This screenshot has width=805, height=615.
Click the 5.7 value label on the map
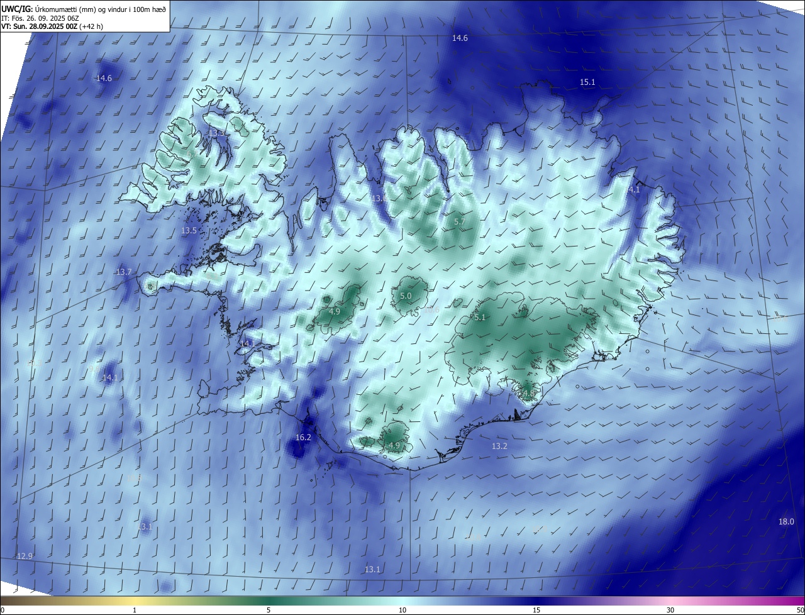tap(460, 222)
